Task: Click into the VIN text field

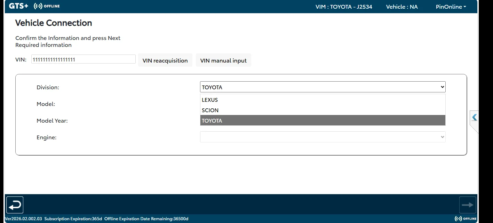Action: (84, 59)
